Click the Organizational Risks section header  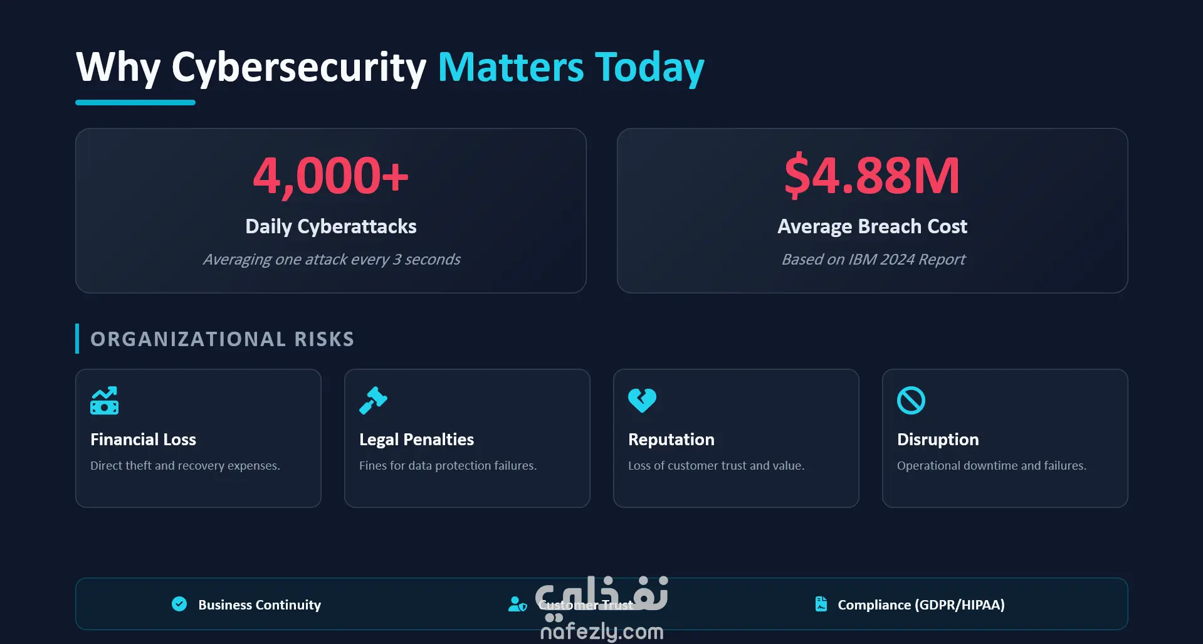(x=222, y=339)
